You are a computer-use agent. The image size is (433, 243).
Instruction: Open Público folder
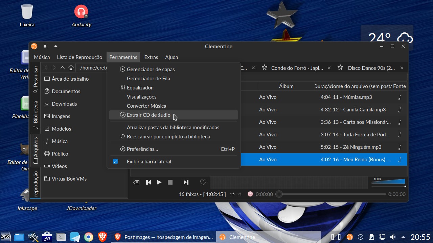pos(56,154)
